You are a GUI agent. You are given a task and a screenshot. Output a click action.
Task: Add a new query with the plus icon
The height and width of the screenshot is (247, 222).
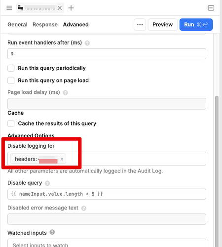pyautogui.click(x=71, y=8)
